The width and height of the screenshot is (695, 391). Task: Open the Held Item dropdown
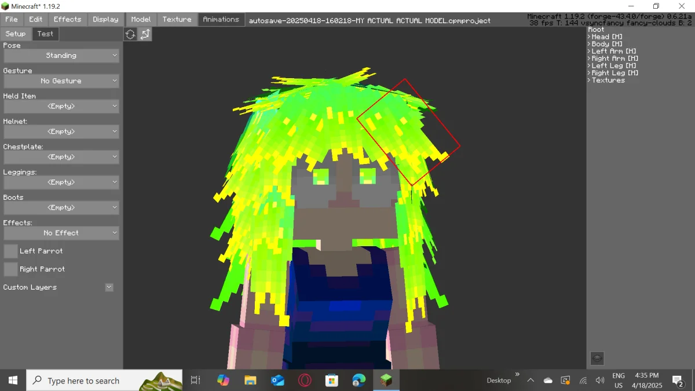tap(61, 107)
